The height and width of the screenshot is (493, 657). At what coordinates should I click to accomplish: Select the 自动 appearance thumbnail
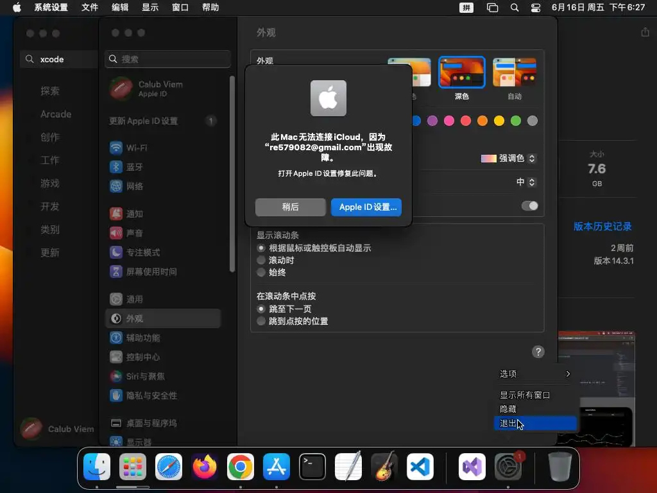pos(515,73)
